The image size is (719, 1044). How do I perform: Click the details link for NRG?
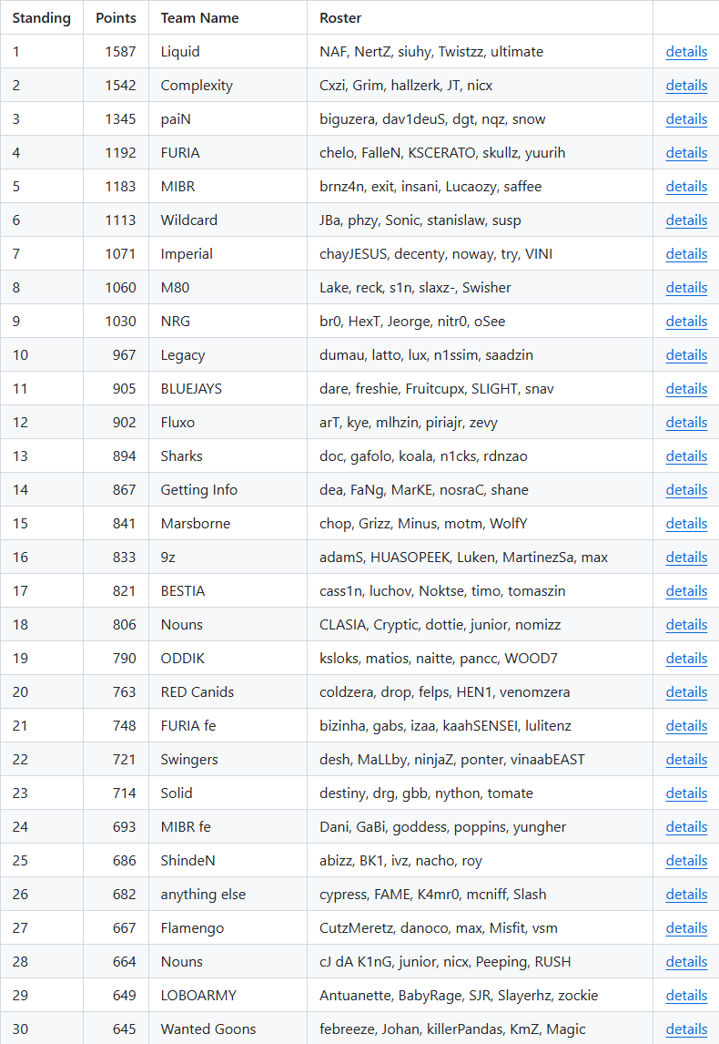point(686,322)
